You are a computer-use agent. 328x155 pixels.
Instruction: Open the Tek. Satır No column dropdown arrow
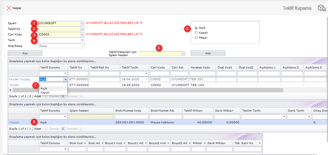click(260, 143)
